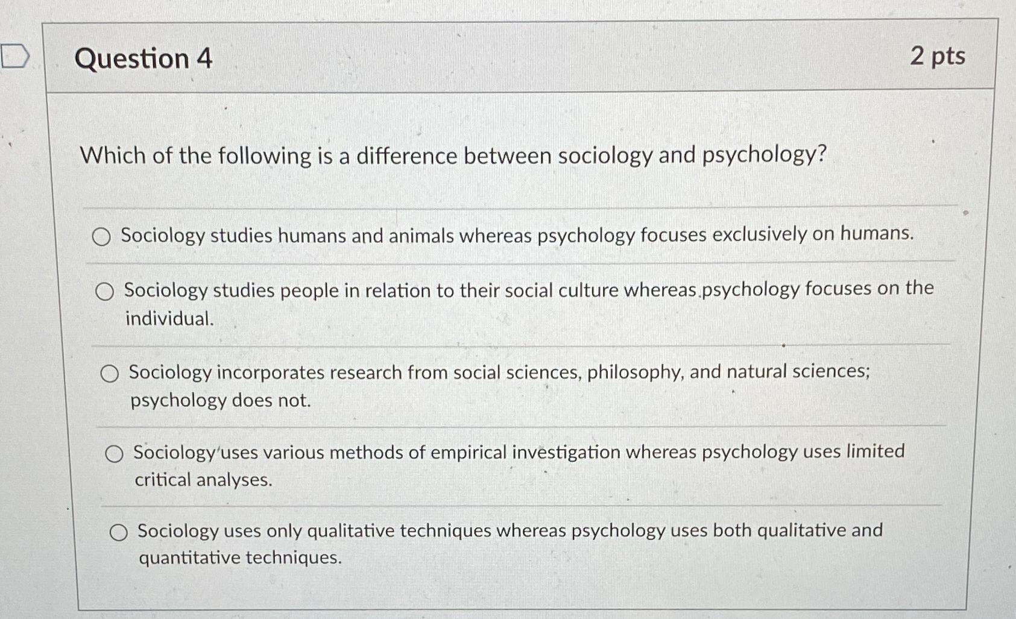The image size is (1016, 619).
Task: Click the question prompt text
Action: click(x=452, y=156)
